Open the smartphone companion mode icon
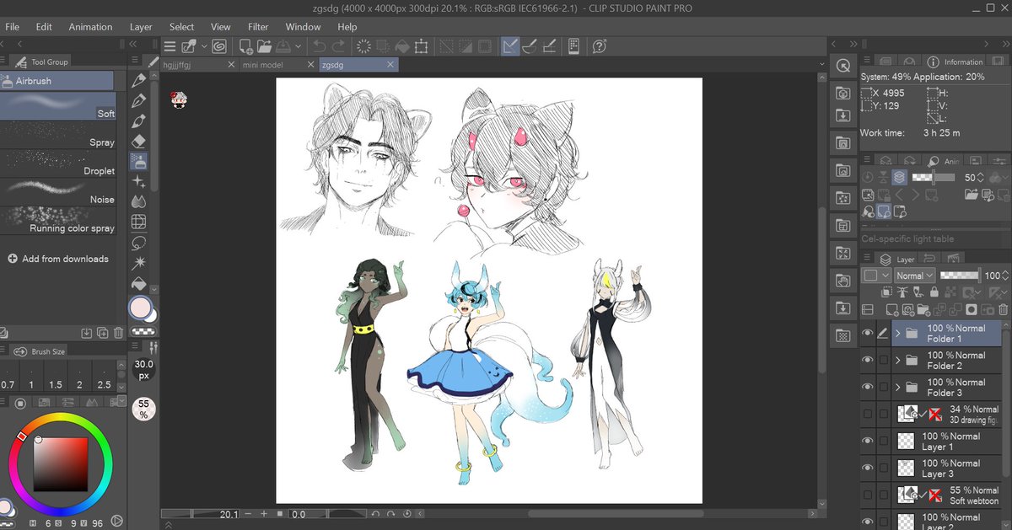Screen dimensions: 1012x530 573,46
